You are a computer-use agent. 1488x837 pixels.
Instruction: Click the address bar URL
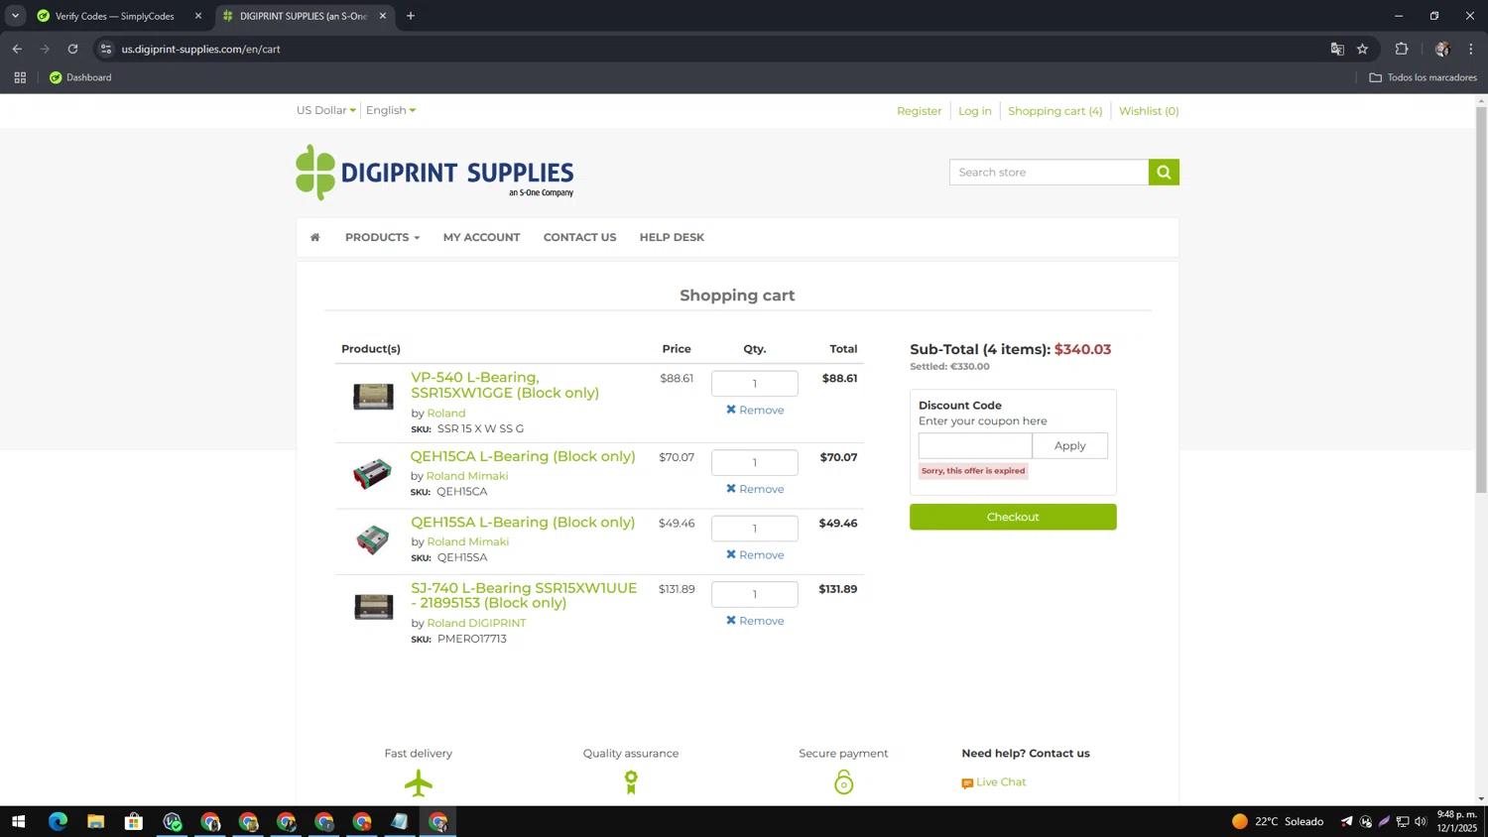pyautogui.click(x=201, y=49)
